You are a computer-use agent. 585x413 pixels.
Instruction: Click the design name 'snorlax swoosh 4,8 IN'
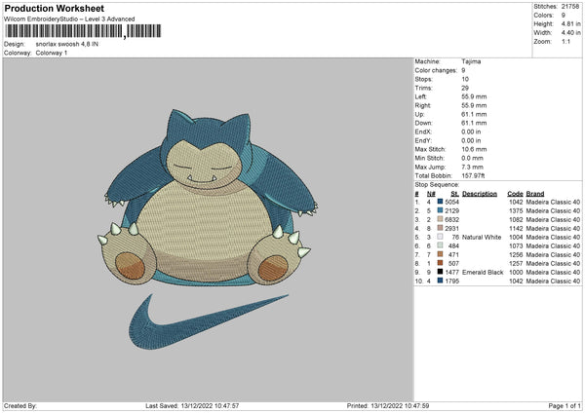(x=67, y=44)
